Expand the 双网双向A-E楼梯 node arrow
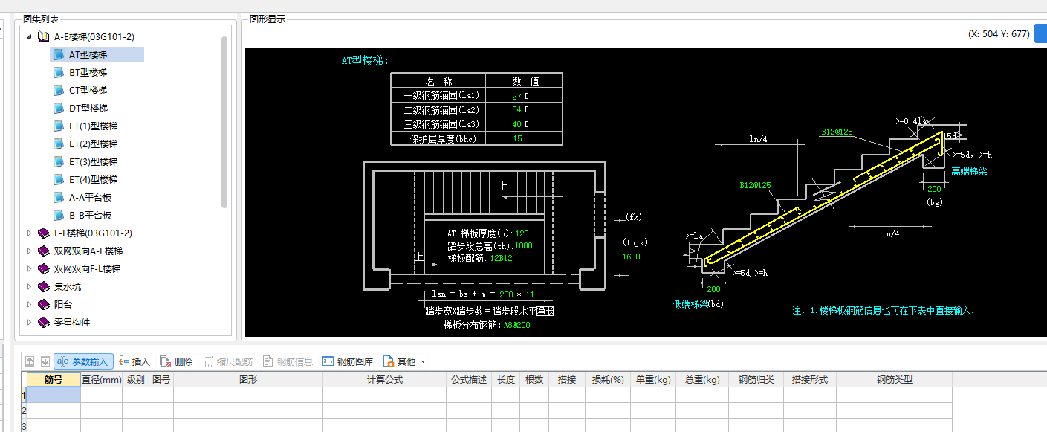 click(29, 251)
